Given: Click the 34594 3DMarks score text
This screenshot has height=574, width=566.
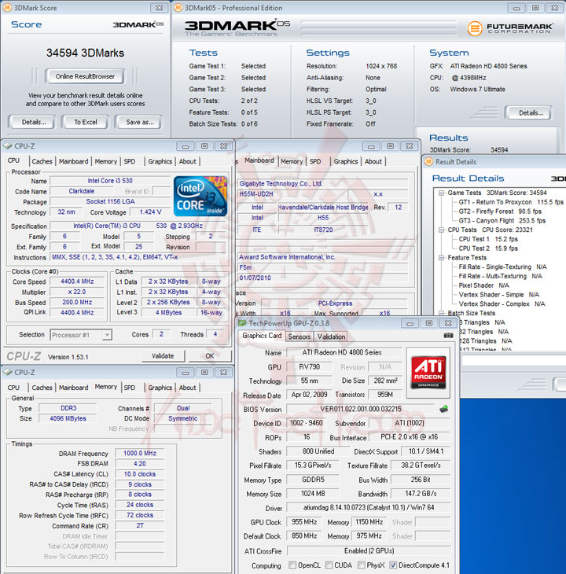Looking at the screenshot, I should (85, 53).
